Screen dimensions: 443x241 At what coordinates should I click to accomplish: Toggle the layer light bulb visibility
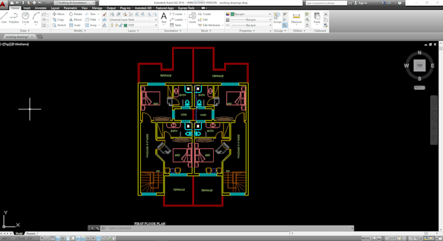[112, 25]
